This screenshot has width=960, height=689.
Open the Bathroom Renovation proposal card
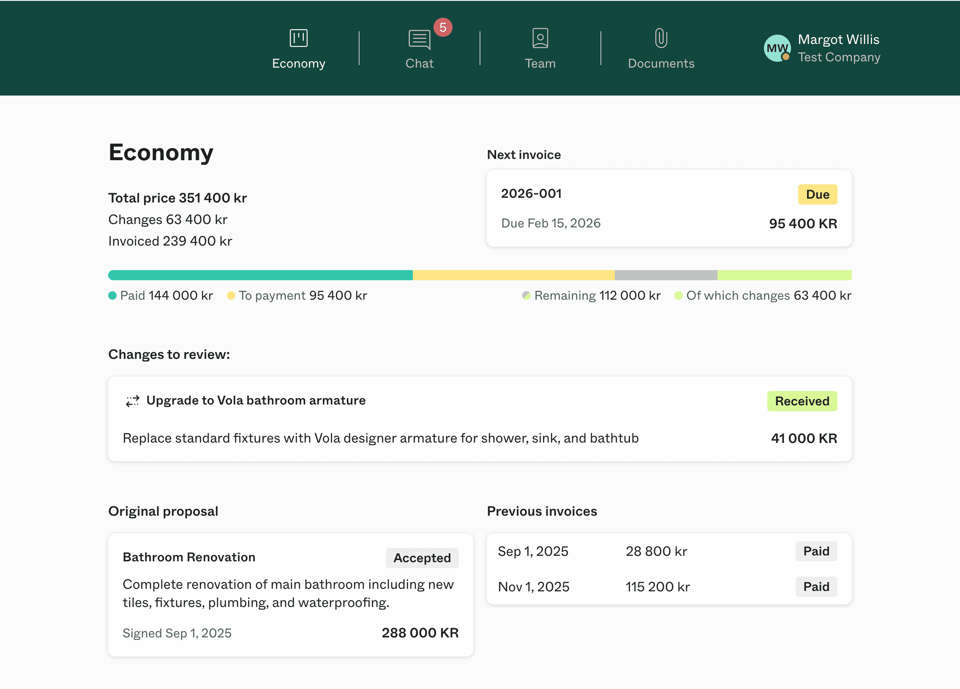point(189,557)
